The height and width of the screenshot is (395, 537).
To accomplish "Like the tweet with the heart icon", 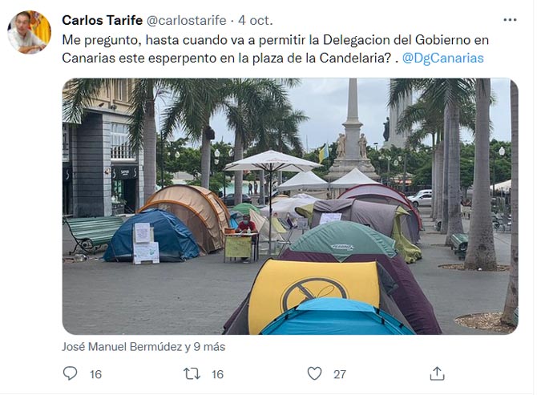I will click(x=314, y=373).
